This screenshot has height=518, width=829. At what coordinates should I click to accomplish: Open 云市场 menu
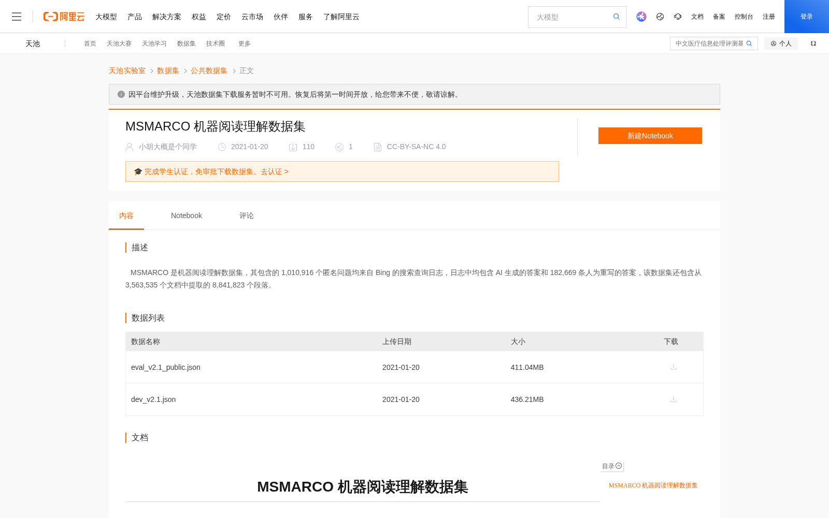pyautogui.click(x=252, y=17)
